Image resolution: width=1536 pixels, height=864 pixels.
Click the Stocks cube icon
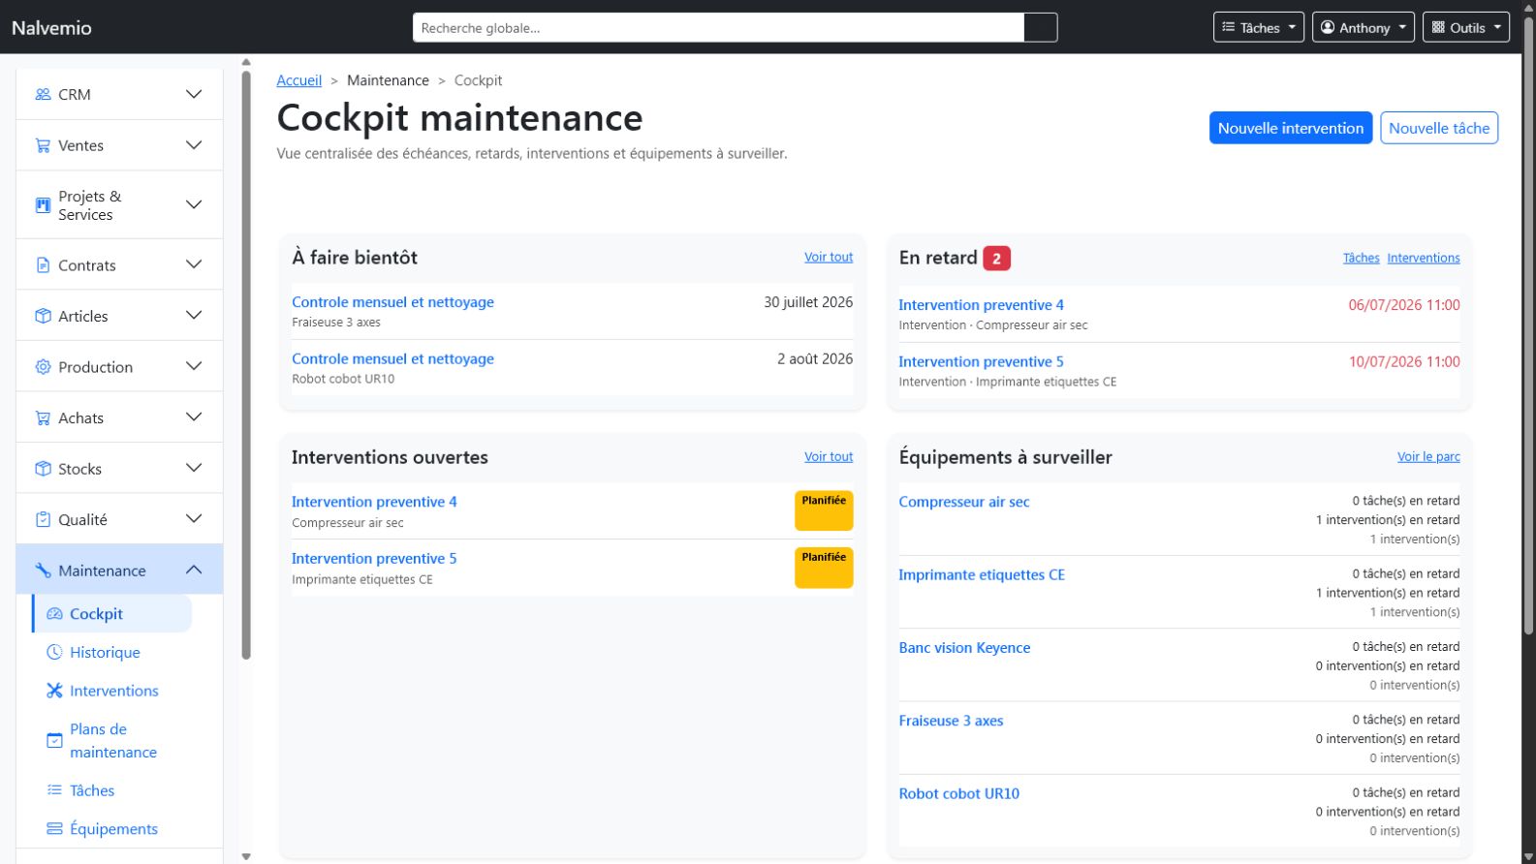click(x=43, y=469)
